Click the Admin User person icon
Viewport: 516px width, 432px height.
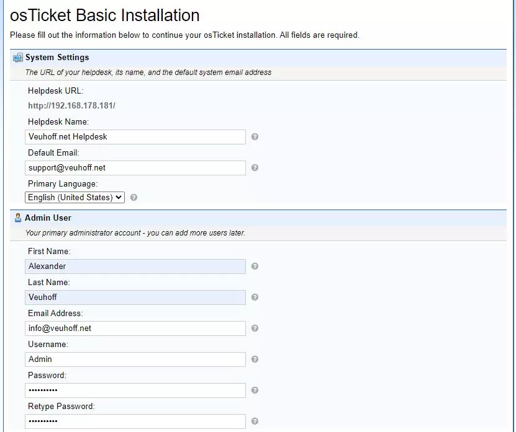pyautogui.click(x=18, y=218)
